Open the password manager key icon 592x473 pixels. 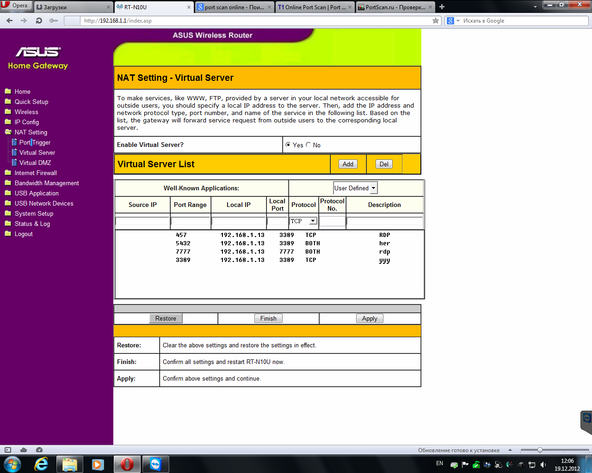[54, 20]
